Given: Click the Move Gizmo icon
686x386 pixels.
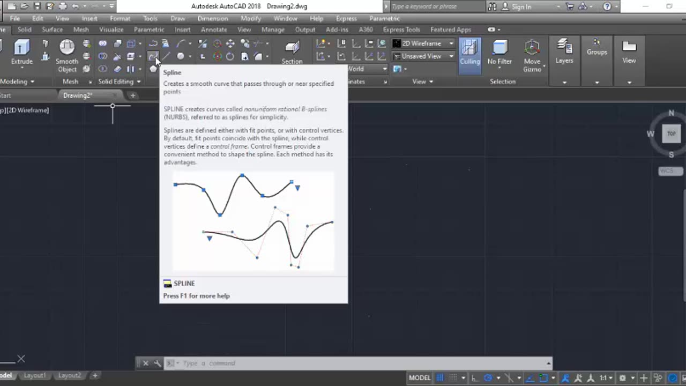Looking at the screenshot, I should pos(532,56).
